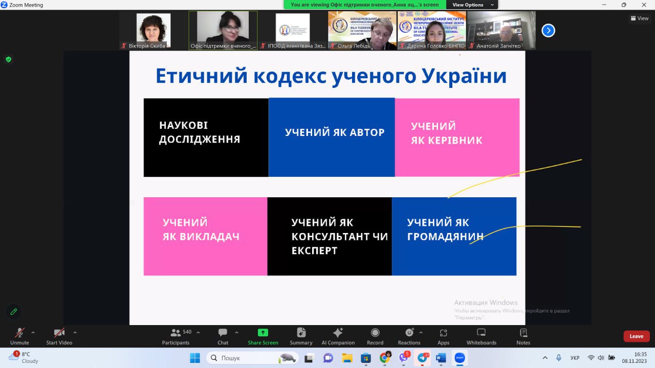This screenshot has height=368, width=655.
Task: Click the НАУКОВІ ДОСЛІДЖЕННЯ tile
Action: click(x=206, y=137)
